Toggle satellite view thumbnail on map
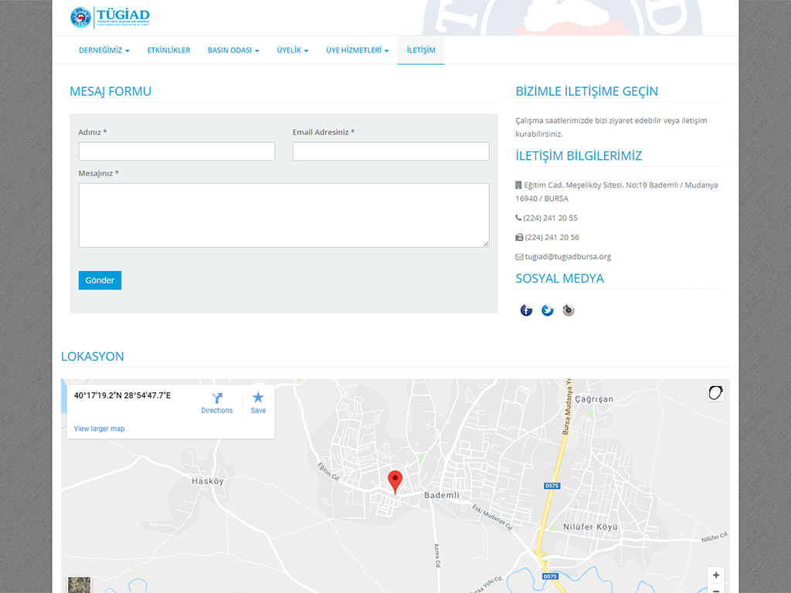The height and width of the screenshot is (593, 791). (x=80, y=585)
